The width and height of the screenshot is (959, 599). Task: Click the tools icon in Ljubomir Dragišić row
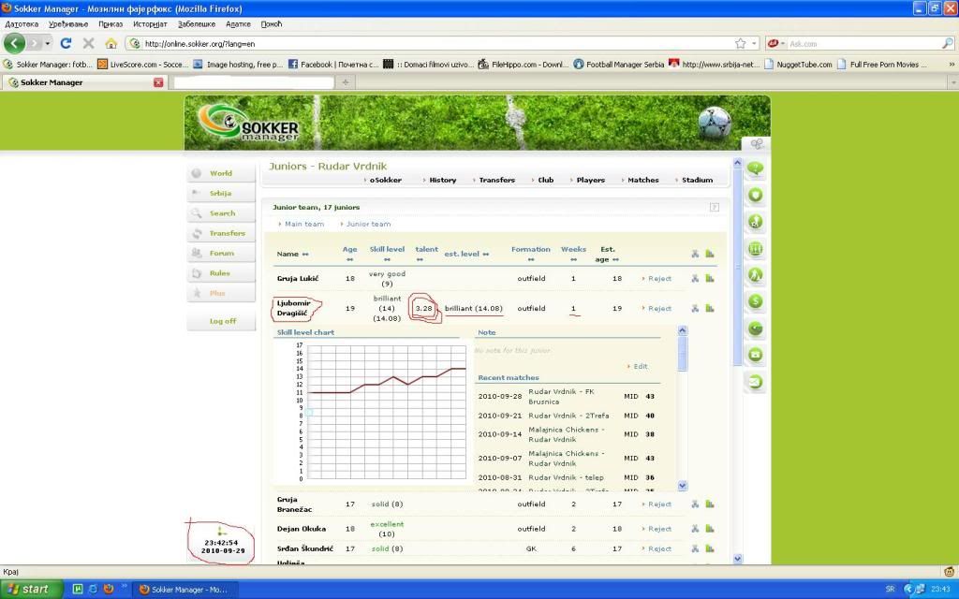(x=695, y=308)
